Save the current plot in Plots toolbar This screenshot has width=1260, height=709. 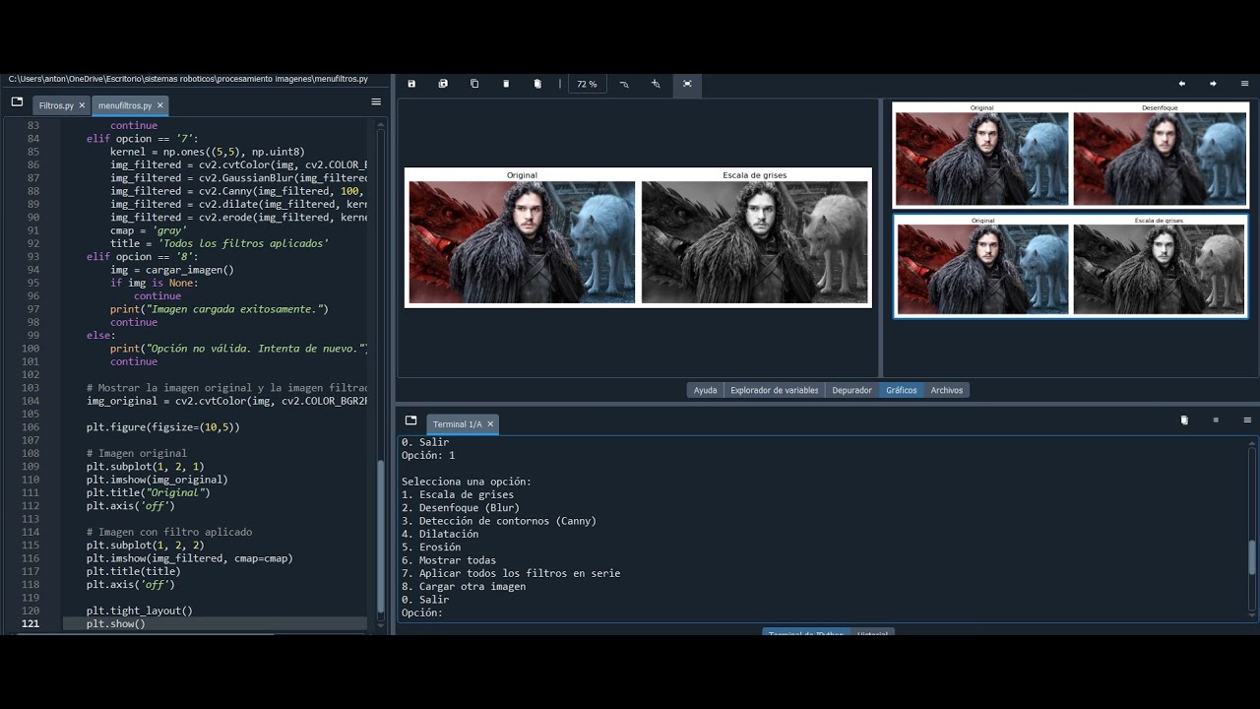(411, 84)
